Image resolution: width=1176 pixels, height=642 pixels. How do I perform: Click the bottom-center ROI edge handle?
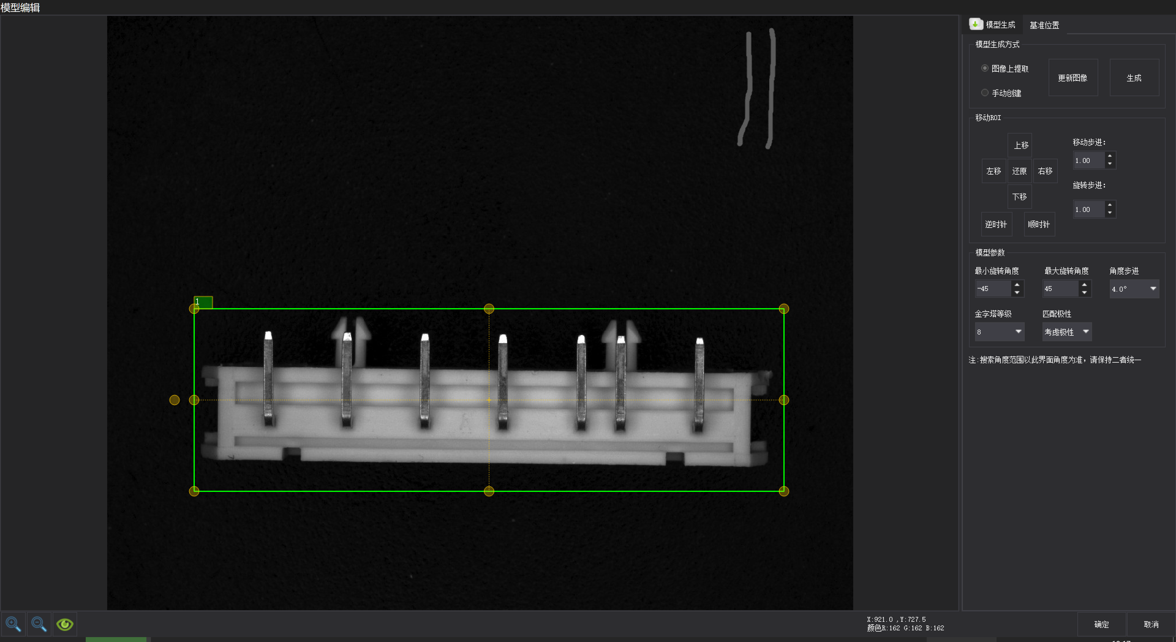tap(489, 491)
